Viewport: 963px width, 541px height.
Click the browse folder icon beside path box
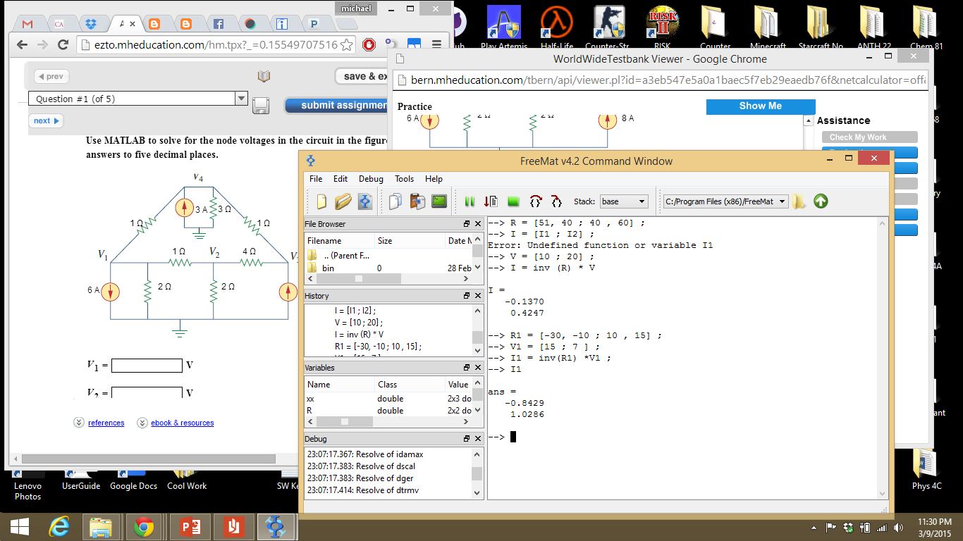(x=799, y=201)
